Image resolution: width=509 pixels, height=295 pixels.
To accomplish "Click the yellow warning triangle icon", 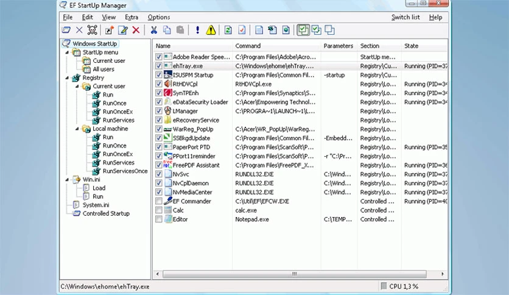I will coord(211,30).
